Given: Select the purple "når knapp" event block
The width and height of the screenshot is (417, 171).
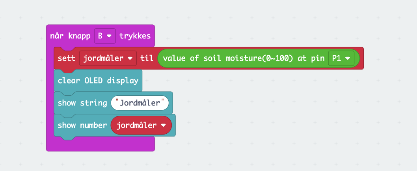Looking at the screenshot, I should 71,36.
